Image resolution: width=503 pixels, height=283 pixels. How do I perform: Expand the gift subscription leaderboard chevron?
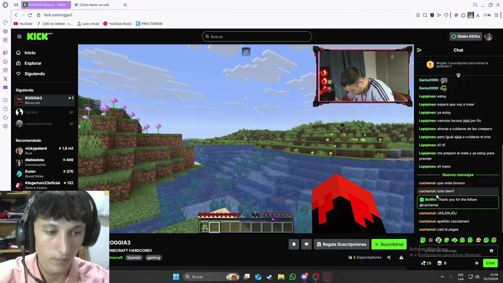coord(458,75)
